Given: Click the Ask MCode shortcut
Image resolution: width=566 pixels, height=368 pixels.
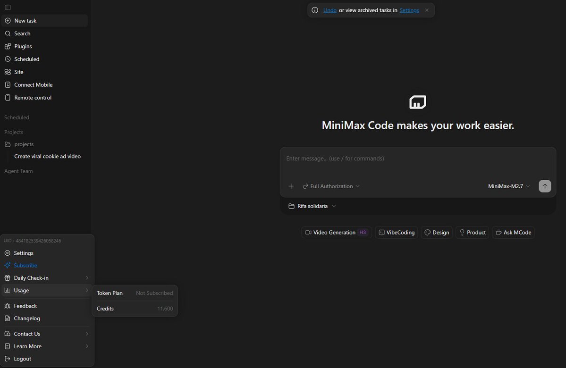Looking at the screenshot, I should (x=513, y=232).
